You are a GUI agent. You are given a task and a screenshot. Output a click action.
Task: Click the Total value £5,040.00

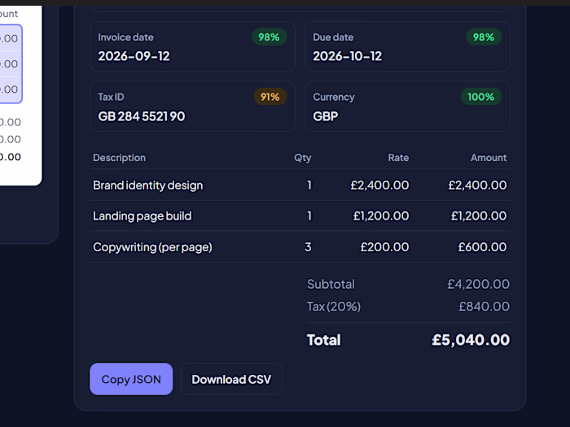(x=471, y=340)
